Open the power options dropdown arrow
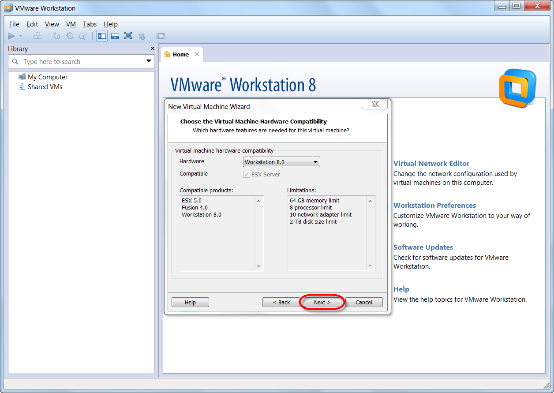554x393 pixels. 20,36
